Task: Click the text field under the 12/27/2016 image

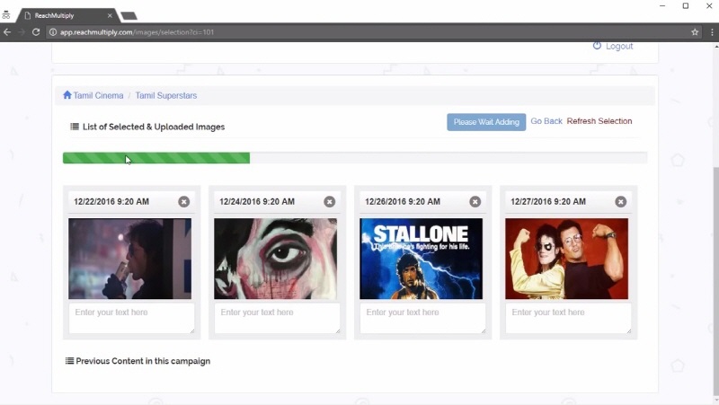Action: [568, 318]
